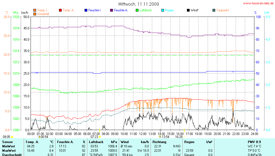Click the cyan Regen legend square

(162, 10)
